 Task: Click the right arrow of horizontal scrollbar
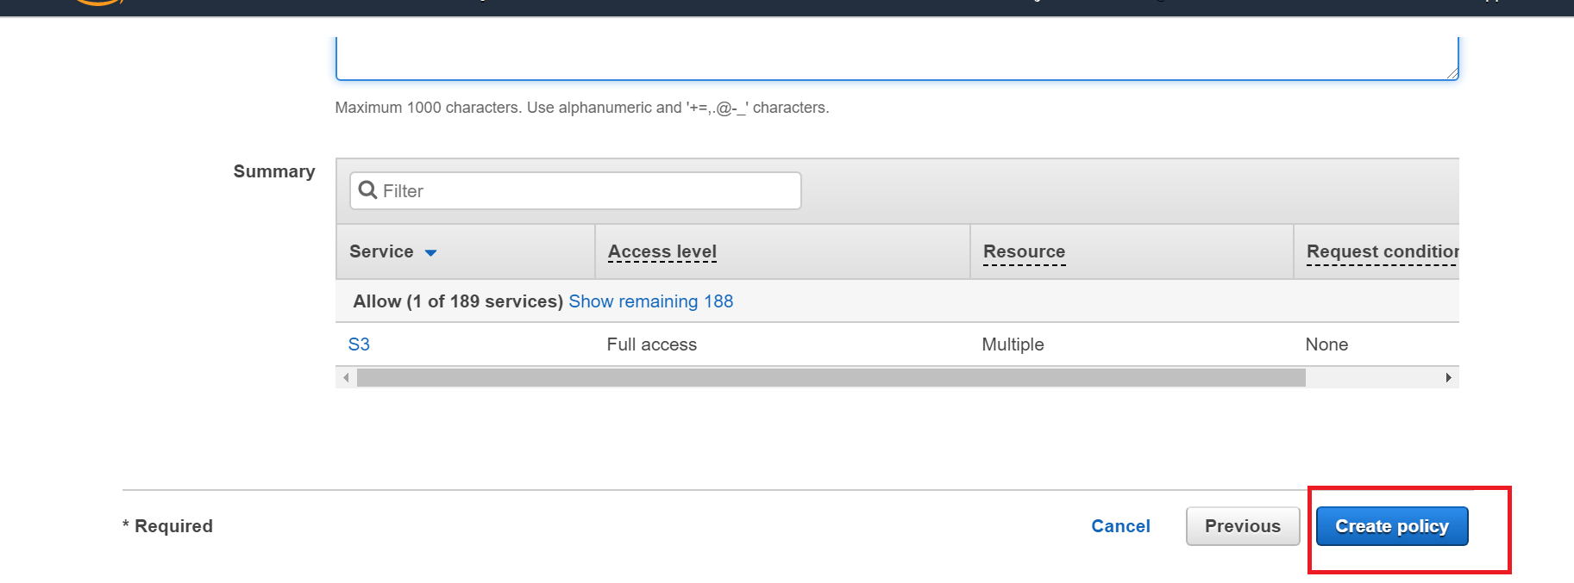(x=1448, y=377)
